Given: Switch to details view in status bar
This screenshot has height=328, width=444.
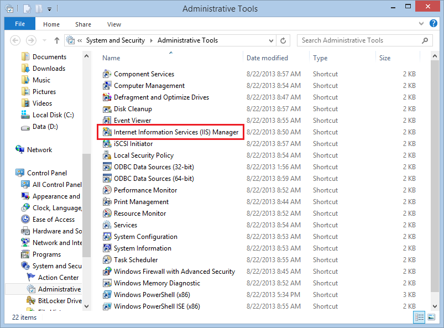Looking at the screenshot, I should point(419,317).
